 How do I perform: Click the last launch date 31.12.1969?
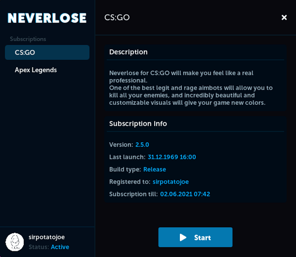[x=163, y=157]
